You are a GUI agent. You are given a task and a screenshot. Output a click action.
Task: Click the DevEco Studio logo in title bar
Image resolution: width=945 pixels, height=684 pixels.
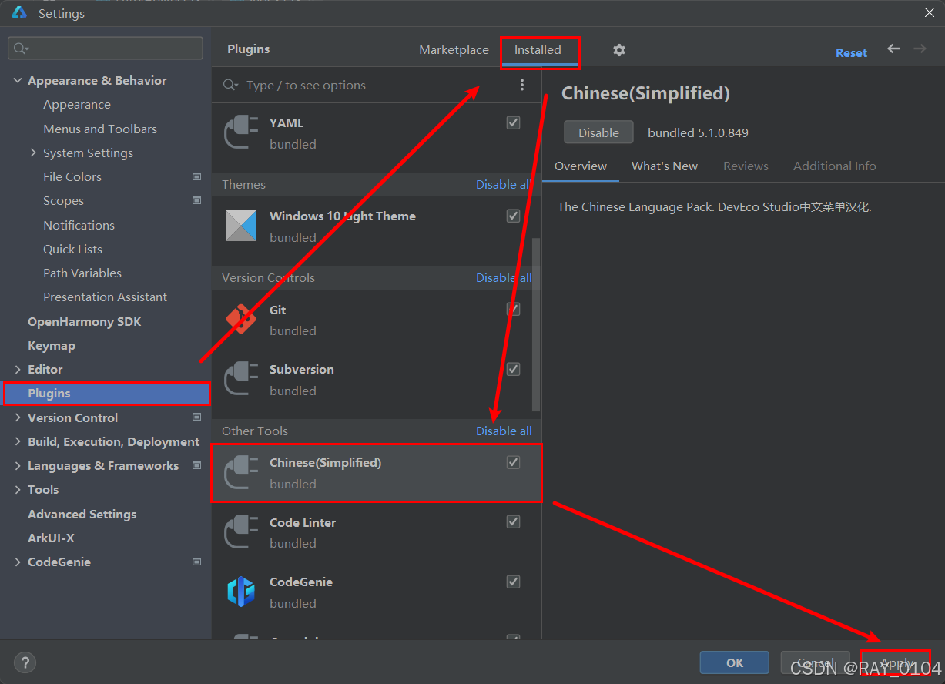pos(19,13)
